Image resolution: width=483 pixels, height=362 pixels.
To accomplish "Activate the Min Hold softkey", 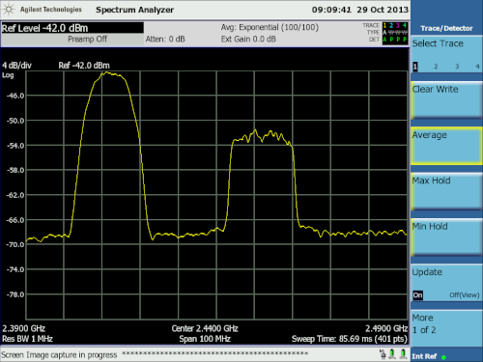I will [x=446, y=237].
